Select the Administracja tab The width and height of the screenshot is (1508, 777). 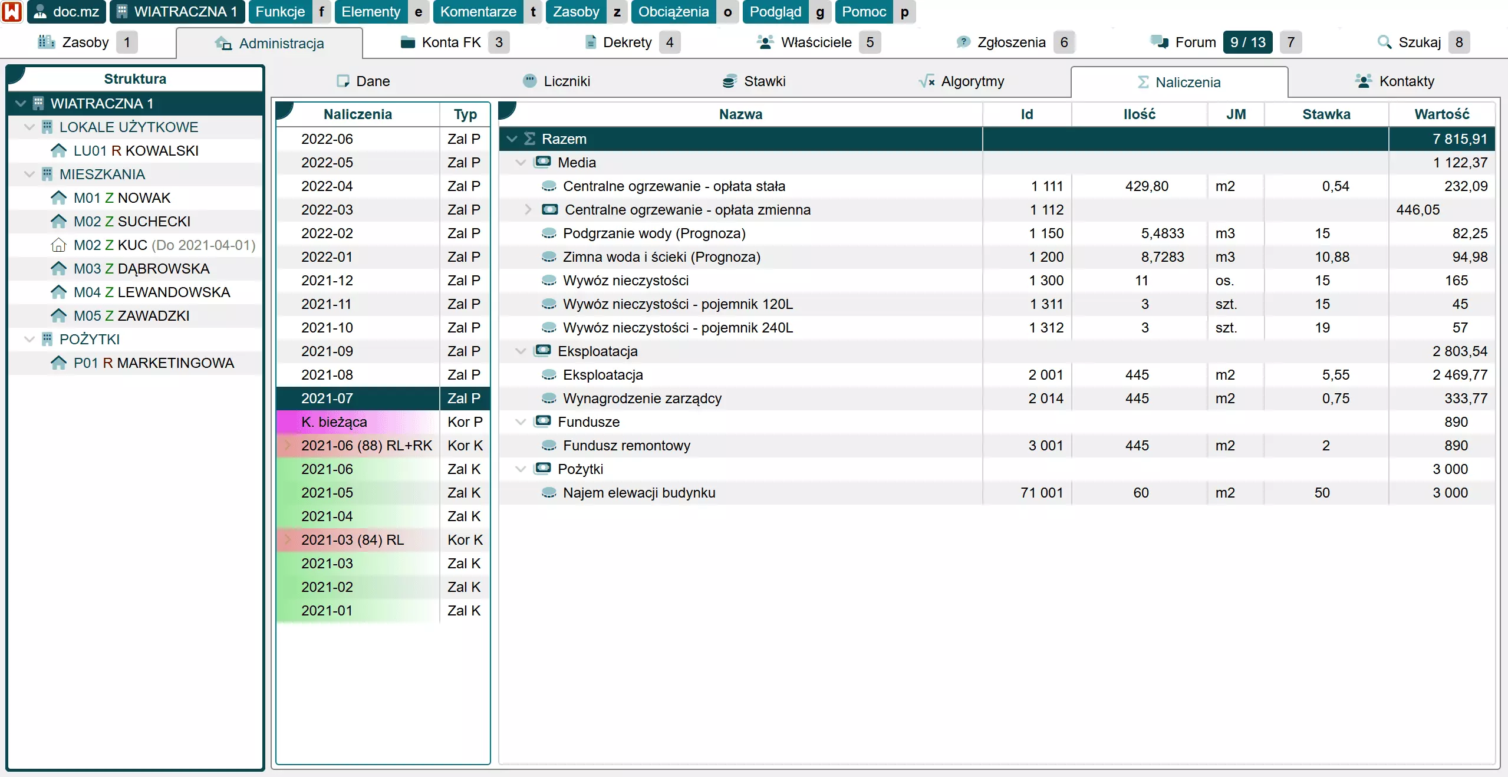(x=269, y=44)
